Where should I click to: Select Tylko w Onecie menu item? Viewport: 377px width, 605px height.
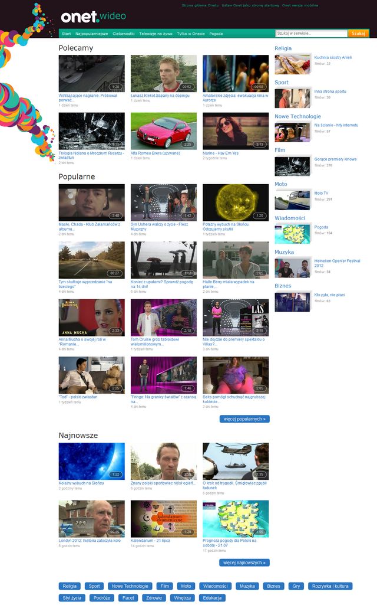click(x=191, y=34)
